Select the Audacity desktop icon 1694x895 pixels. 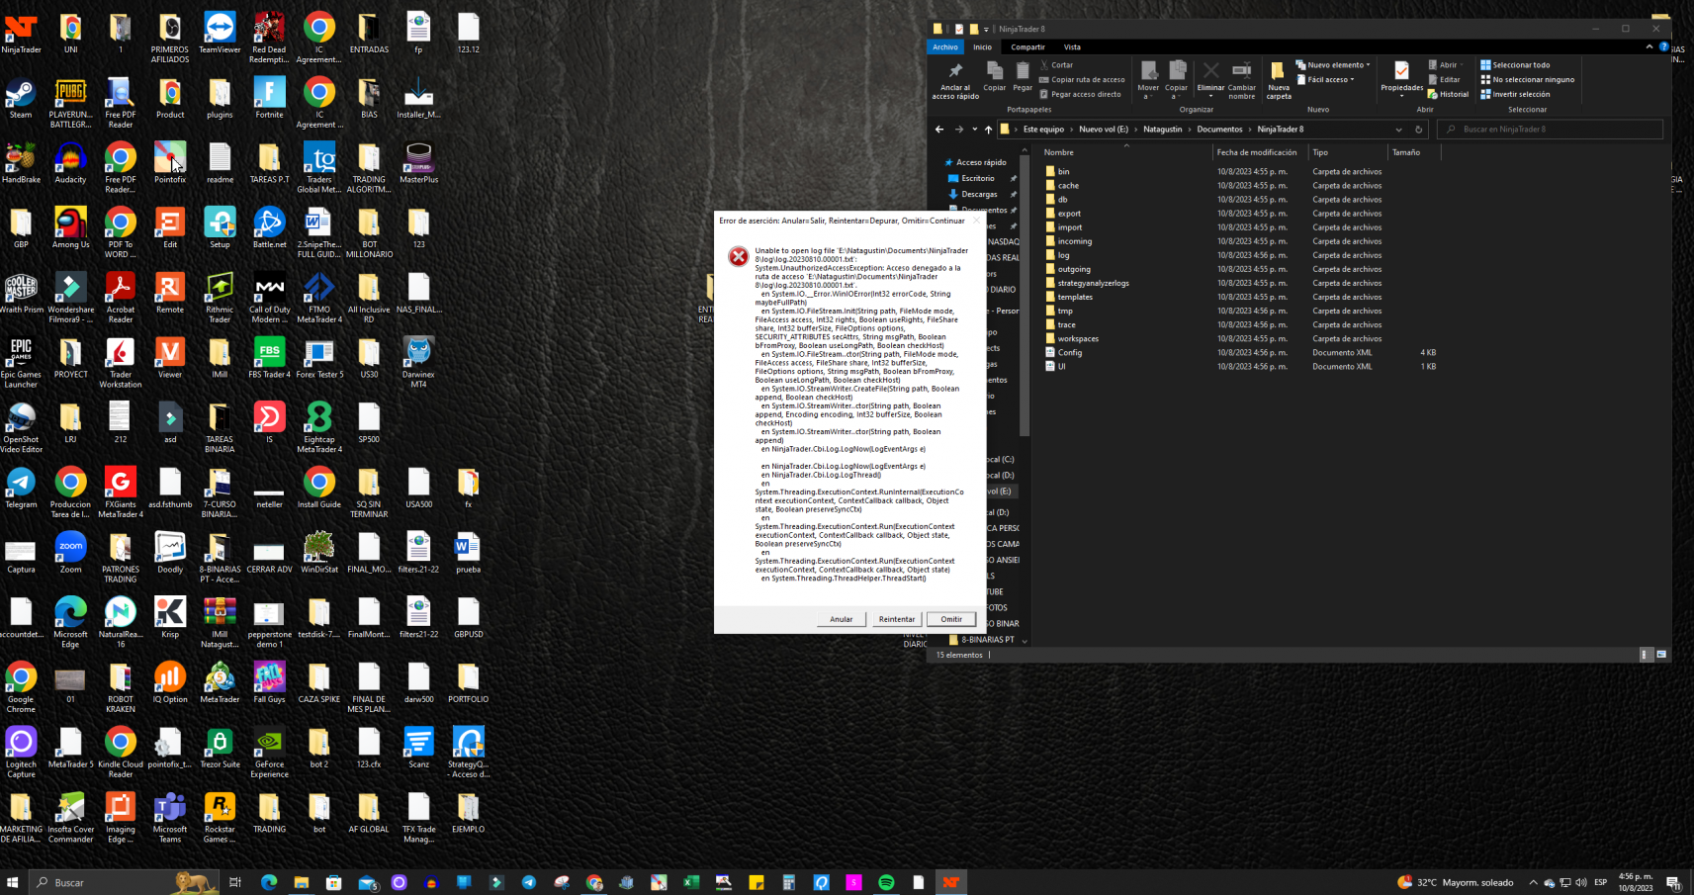click(x=70, y=164)
